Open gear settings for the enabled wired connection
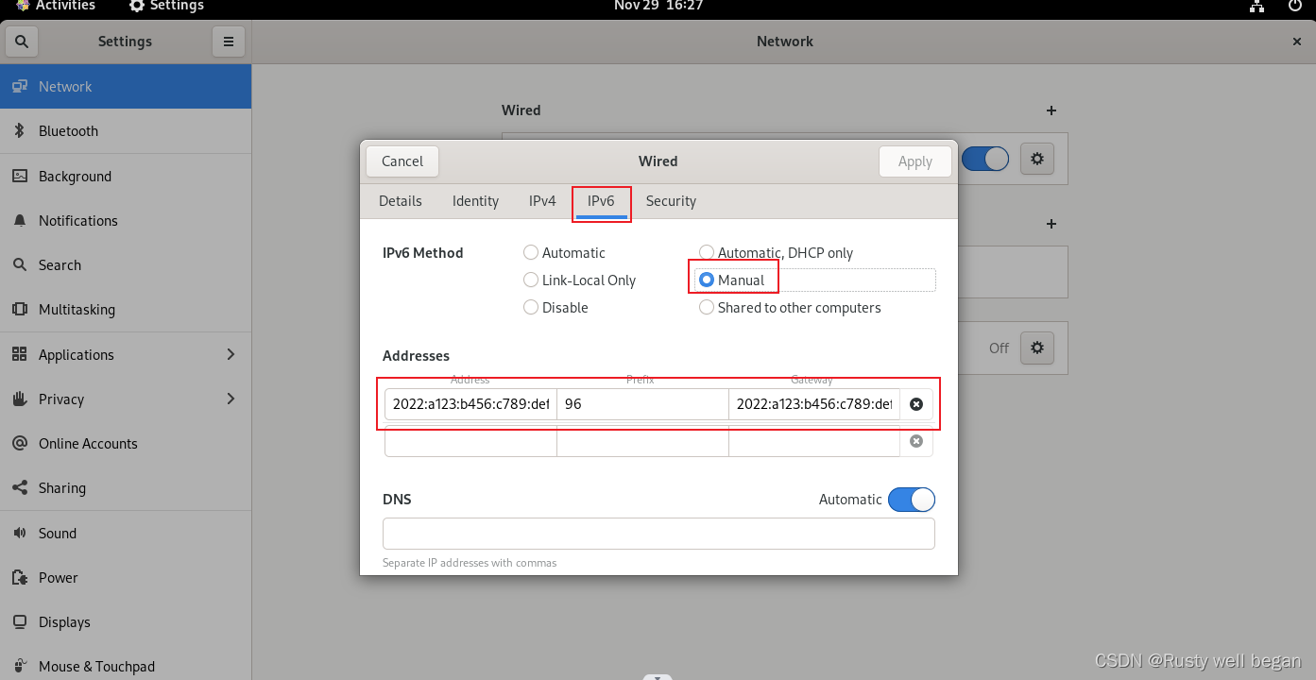The height and width of the screenshot is (680, 1316). [1037, 159]
